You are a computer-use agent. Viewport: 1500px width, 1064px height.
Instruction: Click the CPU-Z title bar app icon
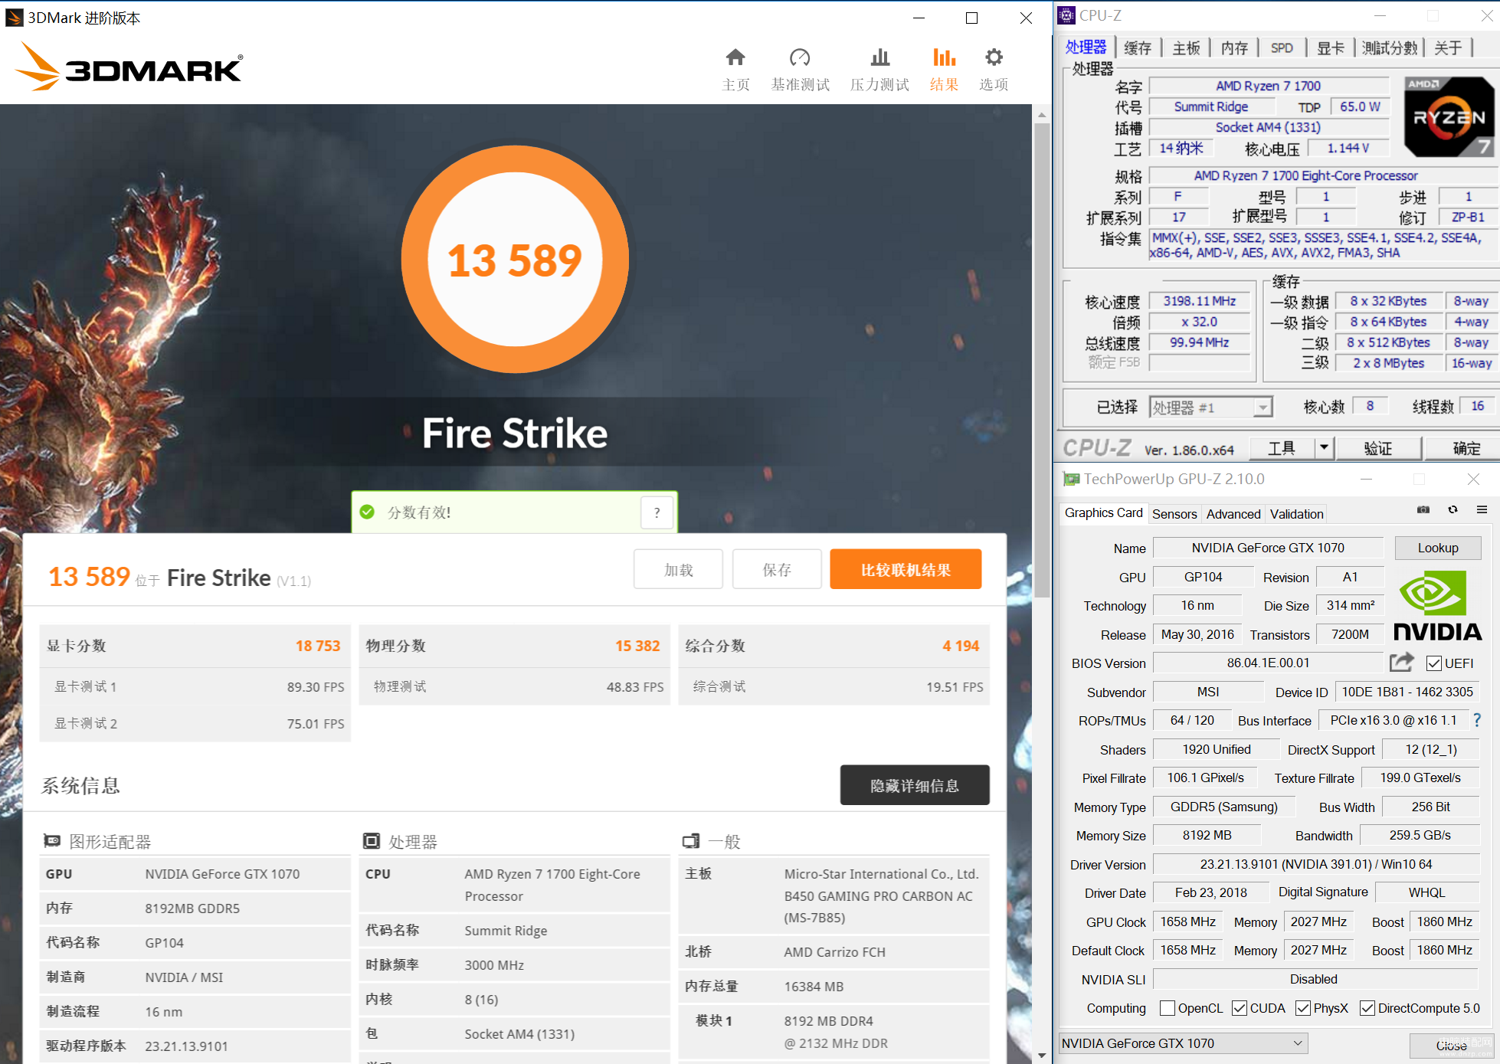pyautogui.click(x=1066, y=15)
